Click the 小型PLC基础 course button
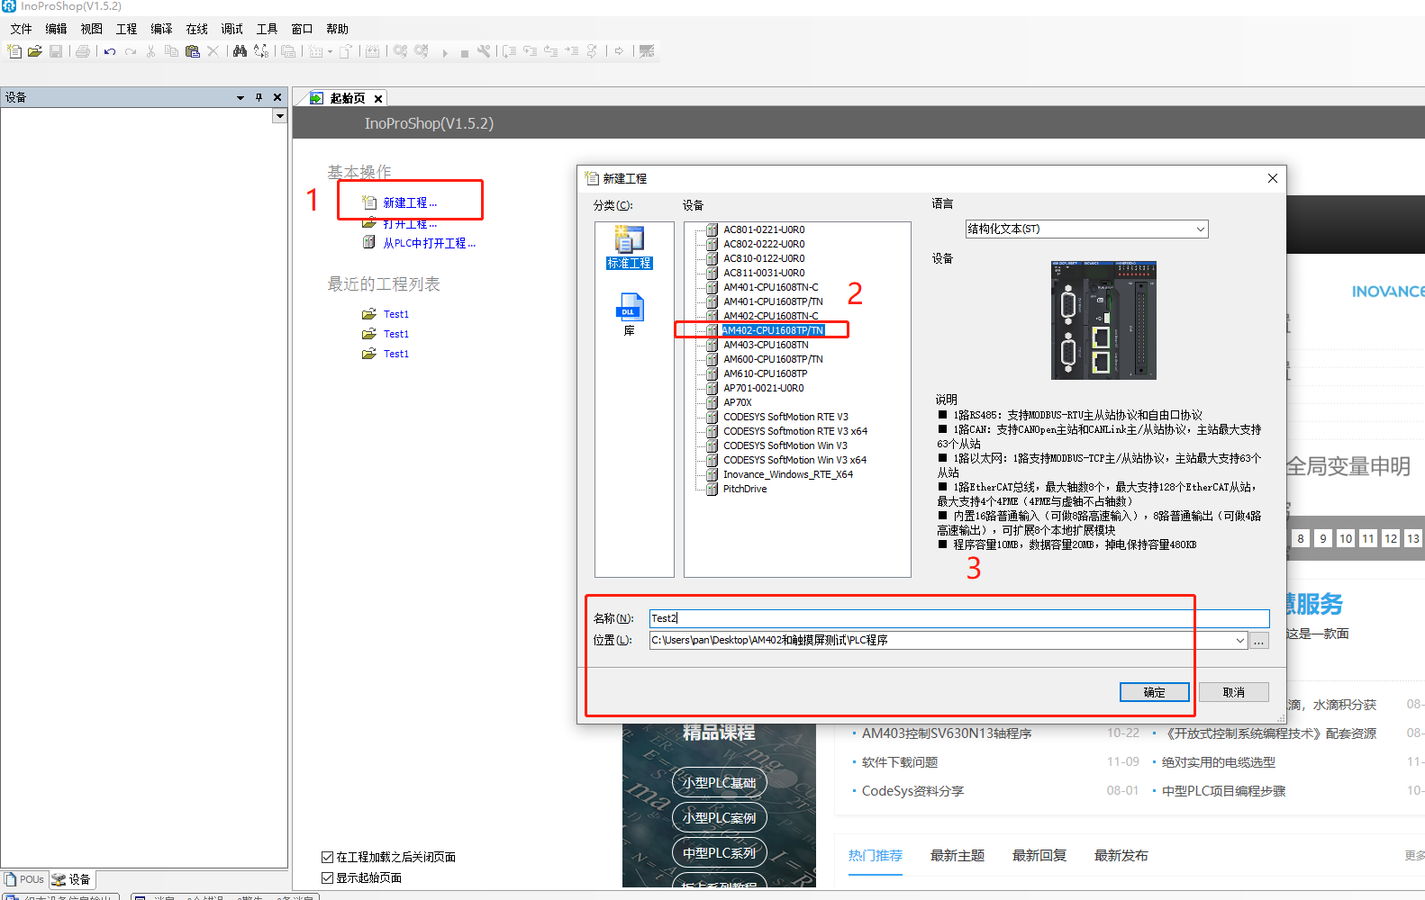 pyautogui.click(x=719, y=783)
